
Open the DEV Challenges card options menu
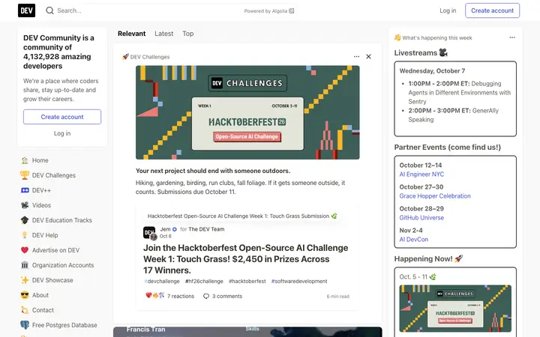(x=356, y=56)
